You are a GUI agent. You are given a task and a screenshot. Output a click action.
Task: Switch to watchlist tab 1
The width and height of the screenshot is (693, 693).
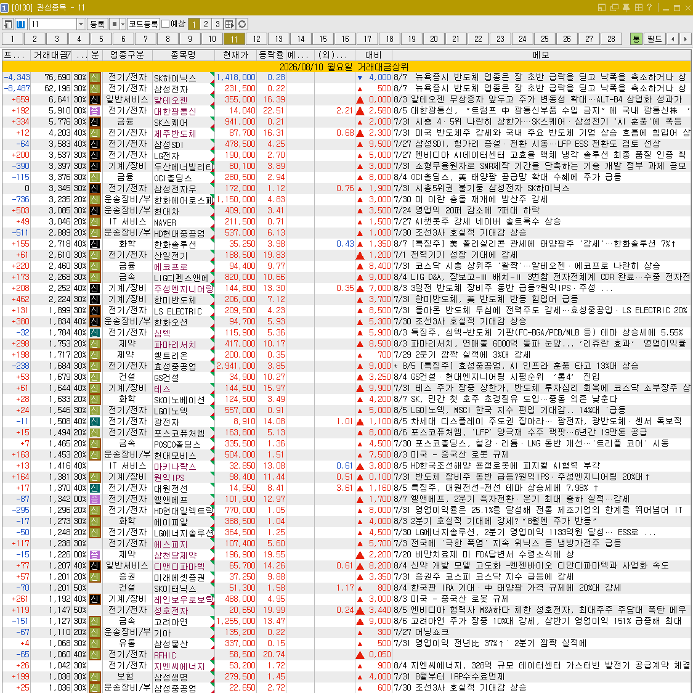pyautogui.click(x=13, y=39)
